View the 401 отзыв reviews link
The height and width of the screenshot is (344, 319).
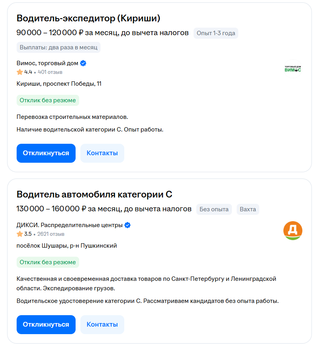pos(50,72)
